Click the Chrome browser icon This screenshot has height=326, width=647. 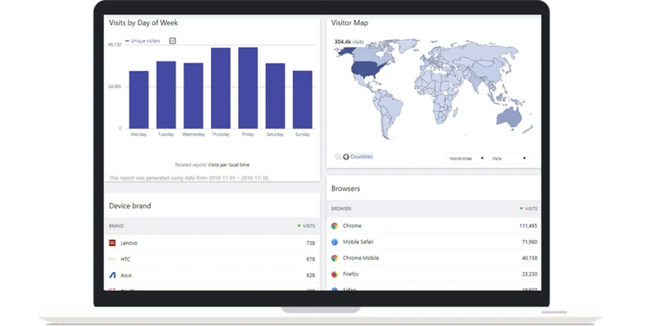click(x=335, y=226)
